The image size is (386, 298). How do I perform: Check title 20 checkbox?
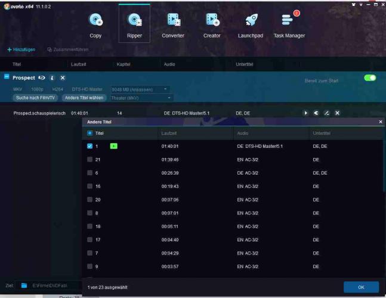(90, 200)
